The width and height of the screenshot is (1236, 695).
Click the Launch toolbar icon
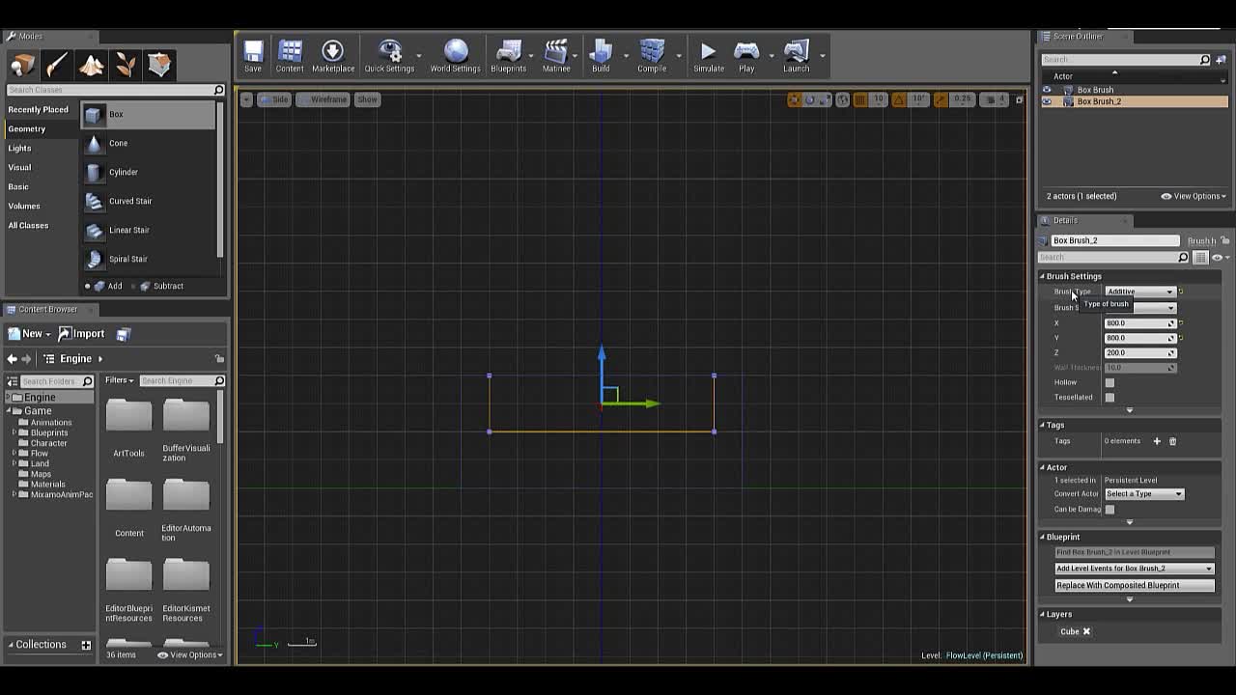point(796,56)
